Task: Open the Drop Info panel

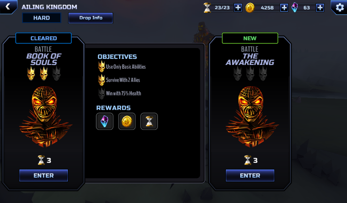Action: point(91,18)
